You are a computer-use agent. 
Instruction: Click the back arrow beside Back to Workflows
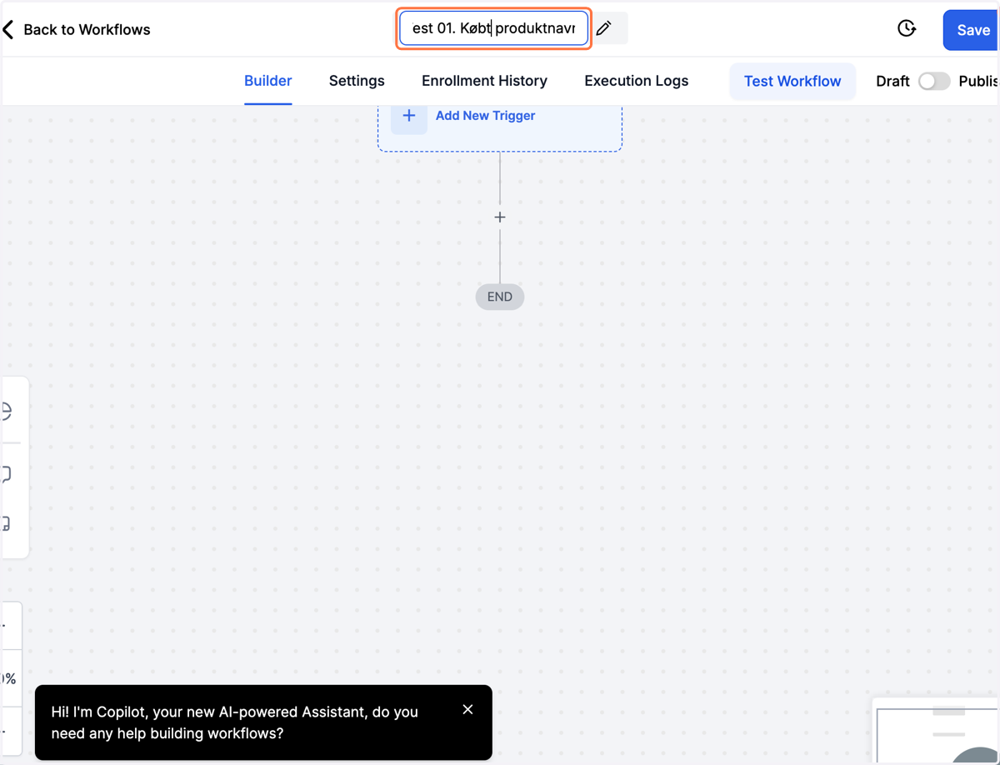[x=8, y=30]
